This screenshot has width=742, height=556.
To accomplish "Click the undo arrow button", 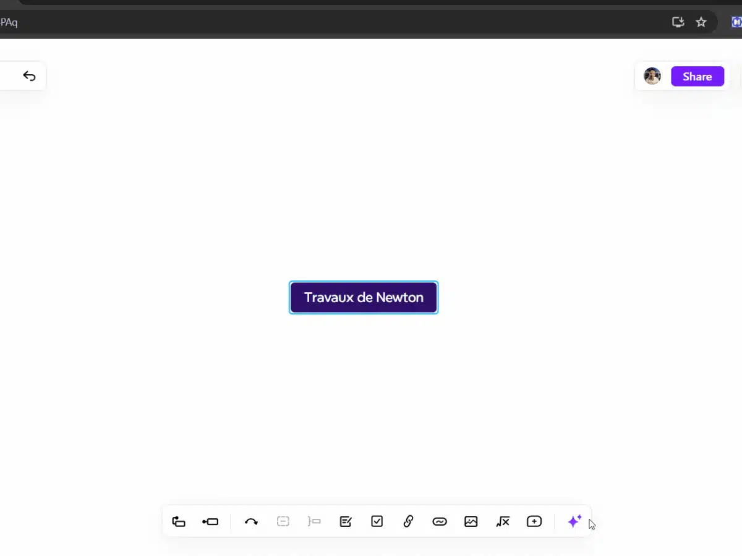I will [29, 76].
